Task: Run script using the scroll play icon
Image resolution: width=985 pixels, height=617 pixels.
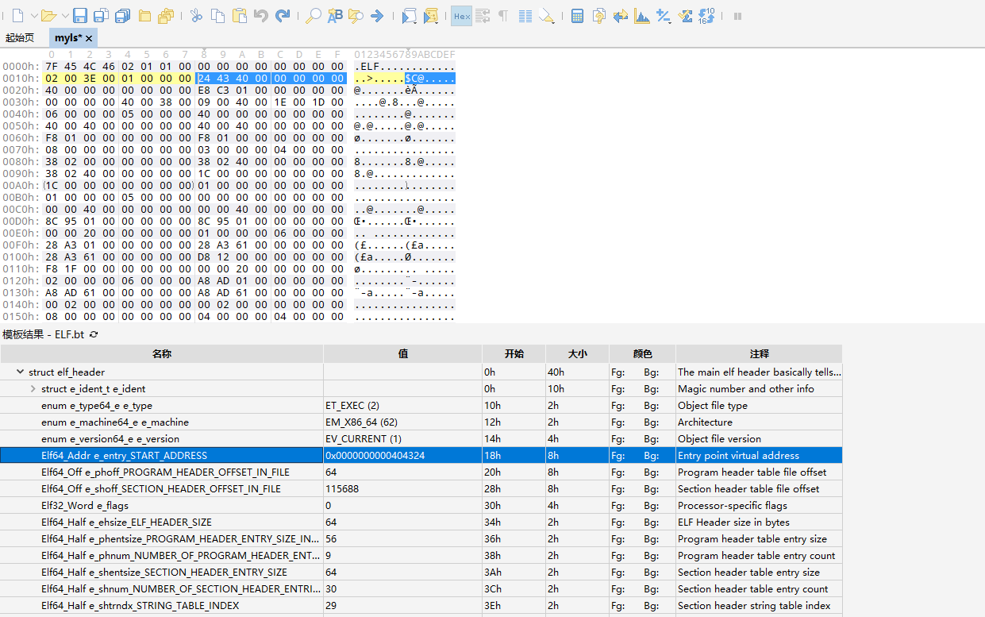Action: [x=409, y=16]
